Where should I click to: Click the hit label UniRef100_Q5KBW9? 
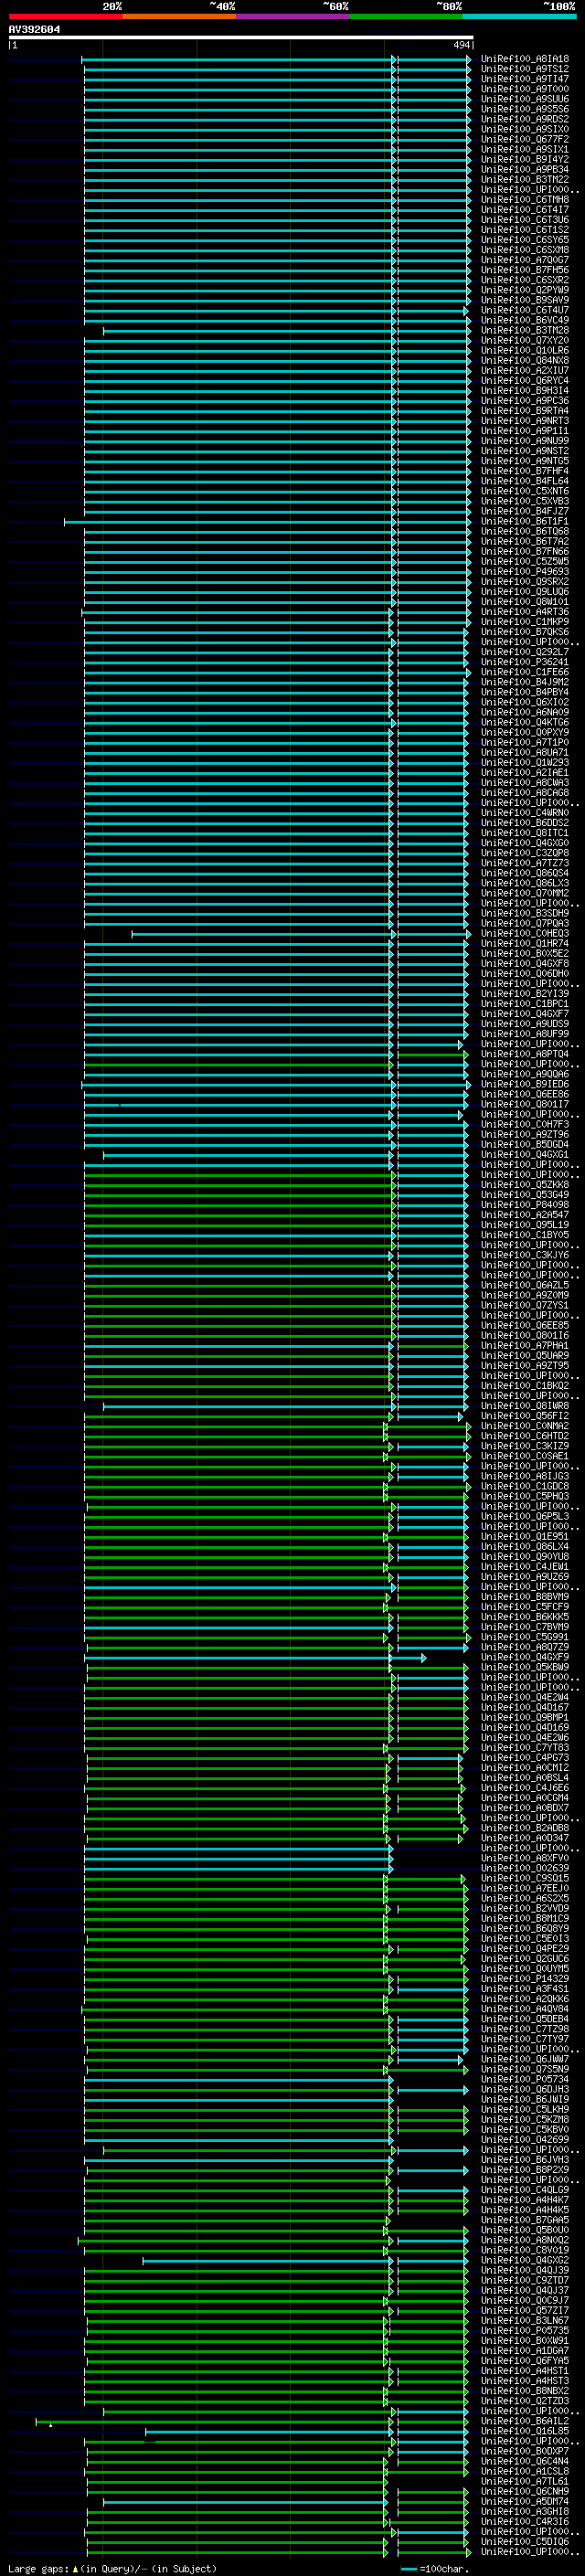point(525,1667)
